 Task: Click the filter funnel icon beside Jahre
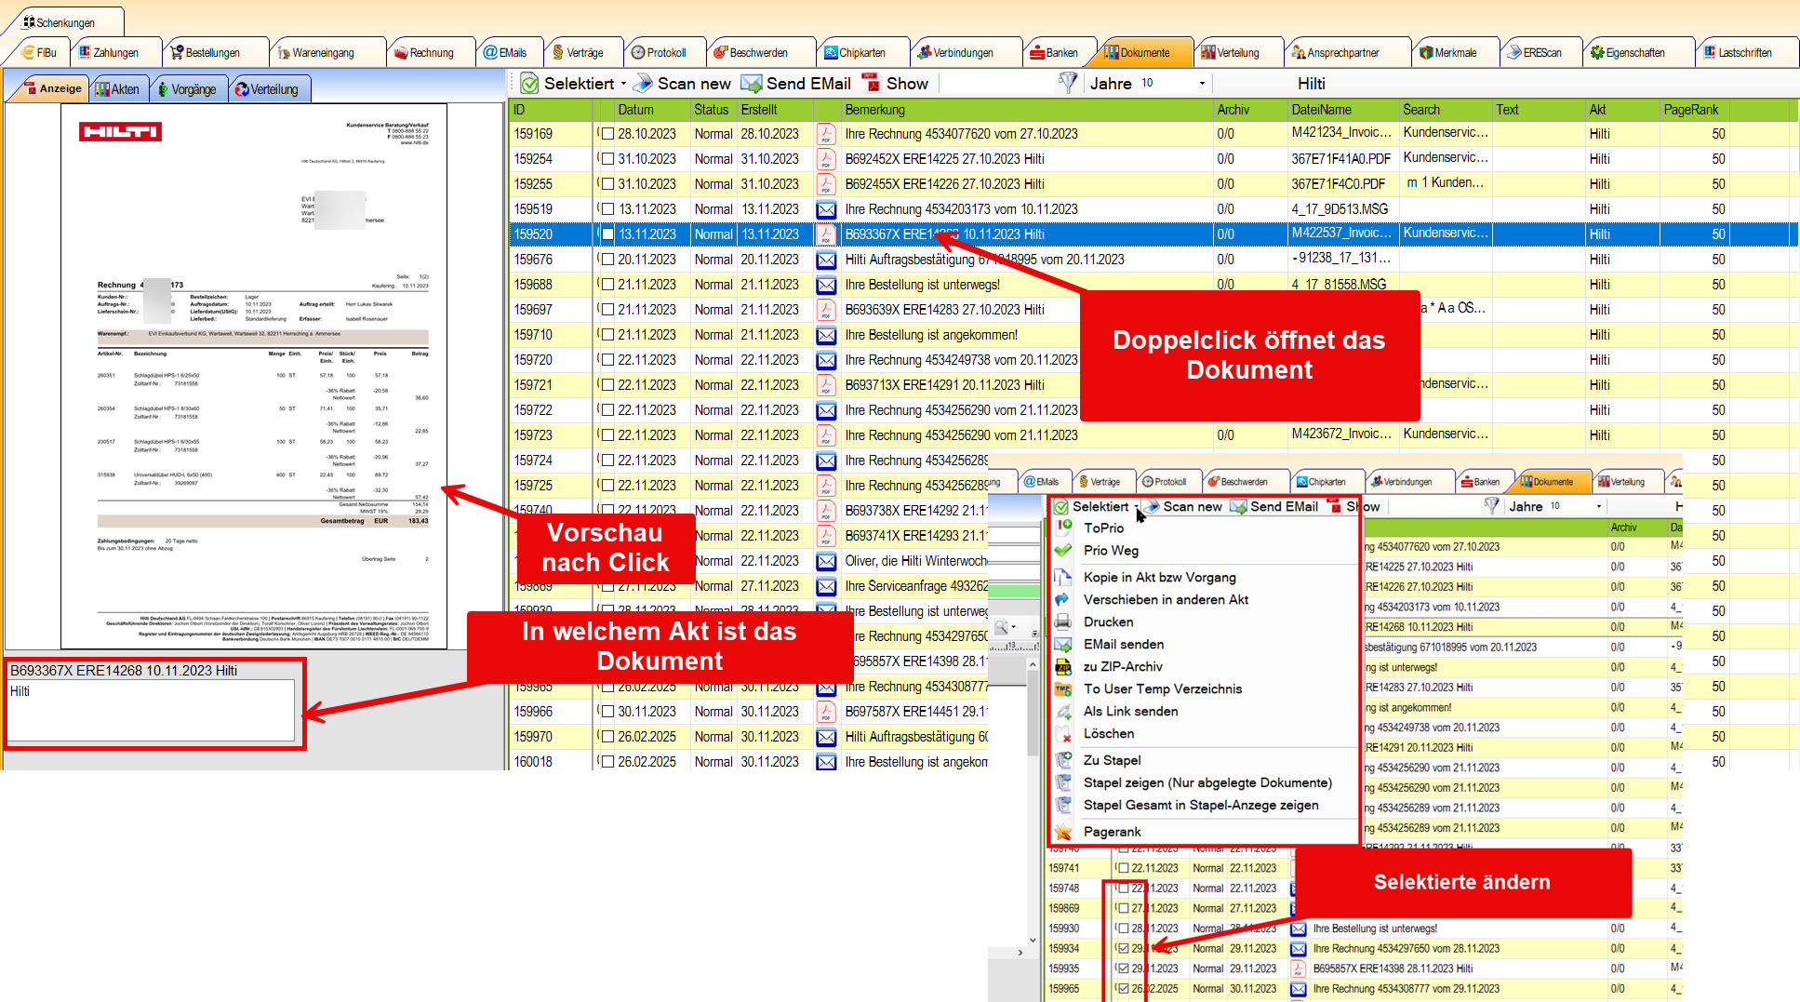[1068, 84]
